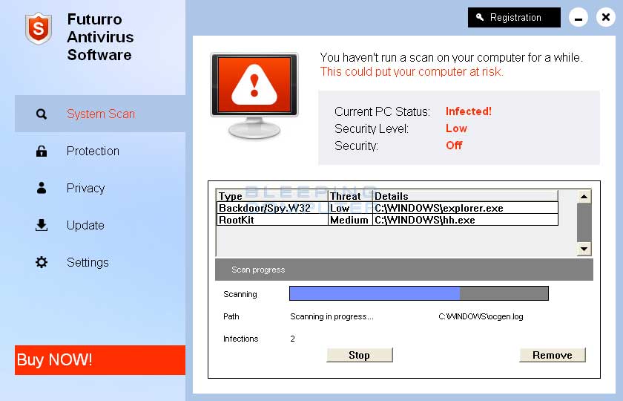Click the download arrow icon beside Update

click(x=42, y=225)
